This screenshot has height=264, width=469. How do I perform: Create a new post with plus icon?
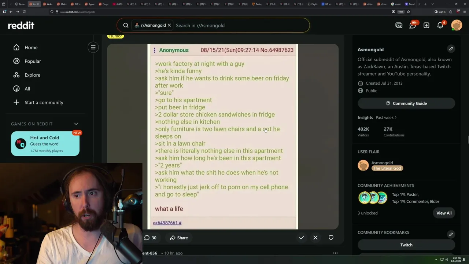click(426, 25)
